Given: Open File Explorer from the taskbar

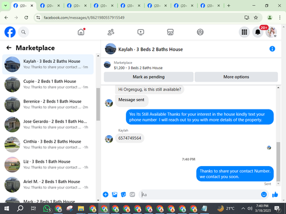Looking at the screenshot, I should click(x=81, y=209).
